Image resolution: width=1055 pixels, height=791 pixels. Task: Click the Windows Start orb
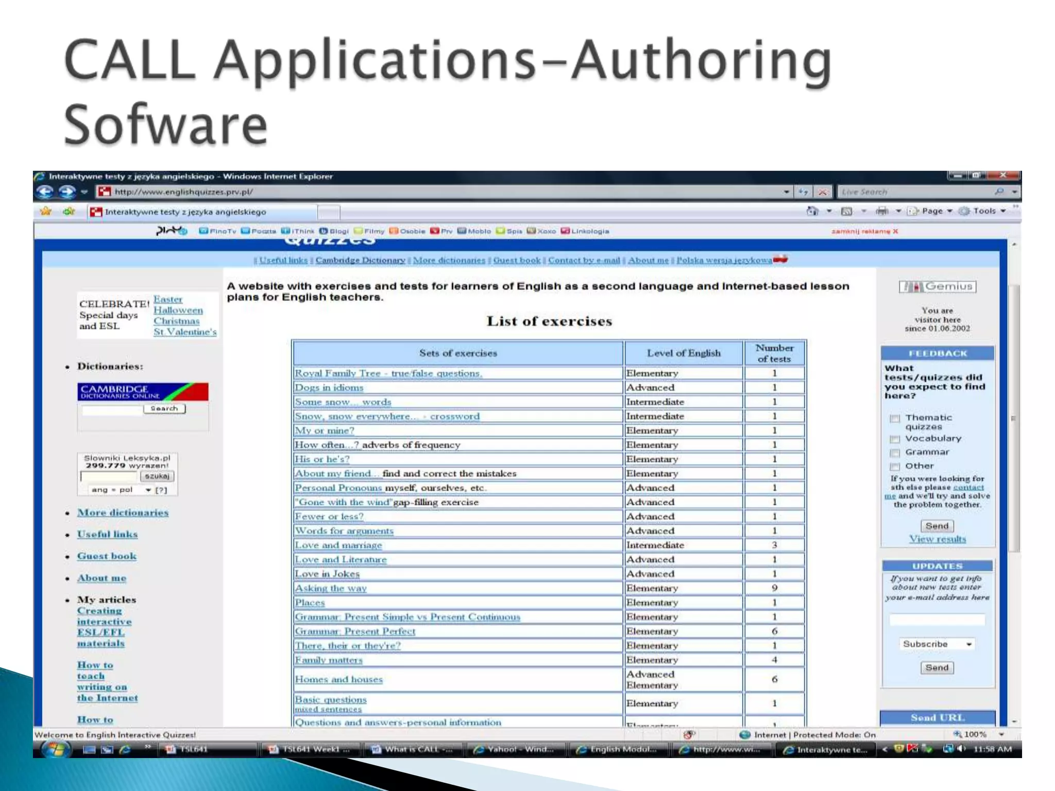(x=56, y=749)
